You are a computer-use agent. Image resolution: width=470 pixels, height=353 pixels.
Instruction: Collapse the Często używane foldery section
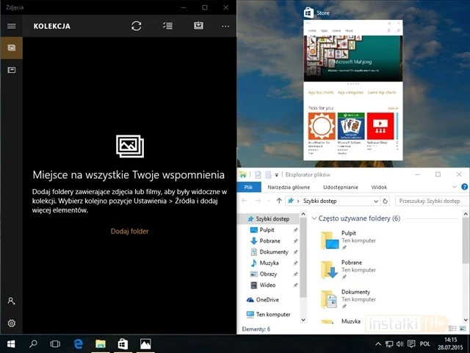(x=314, y=218)
